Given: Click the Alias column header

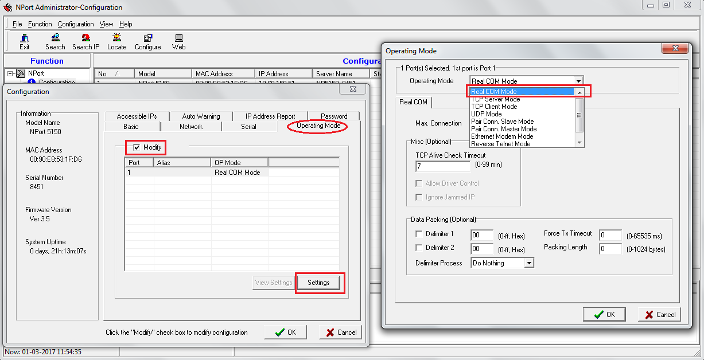Looking at the screenshot, I should pos(182,163).
